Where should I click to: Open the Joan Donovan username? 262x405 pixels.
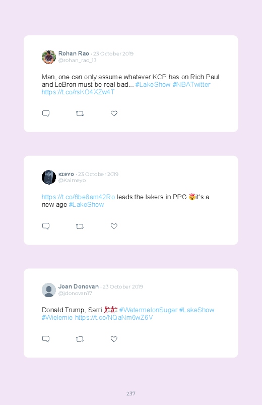[79, 286]
